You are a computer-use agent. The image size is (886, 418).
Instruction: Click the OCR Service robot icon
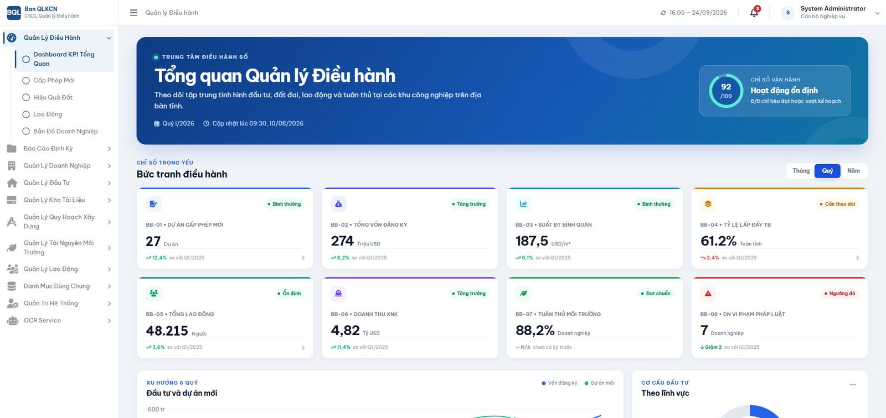[x=12, y=321]
